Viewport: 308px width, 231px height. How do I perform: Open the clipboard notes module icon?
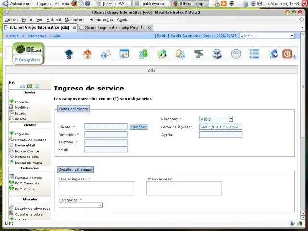click(180, 54)
